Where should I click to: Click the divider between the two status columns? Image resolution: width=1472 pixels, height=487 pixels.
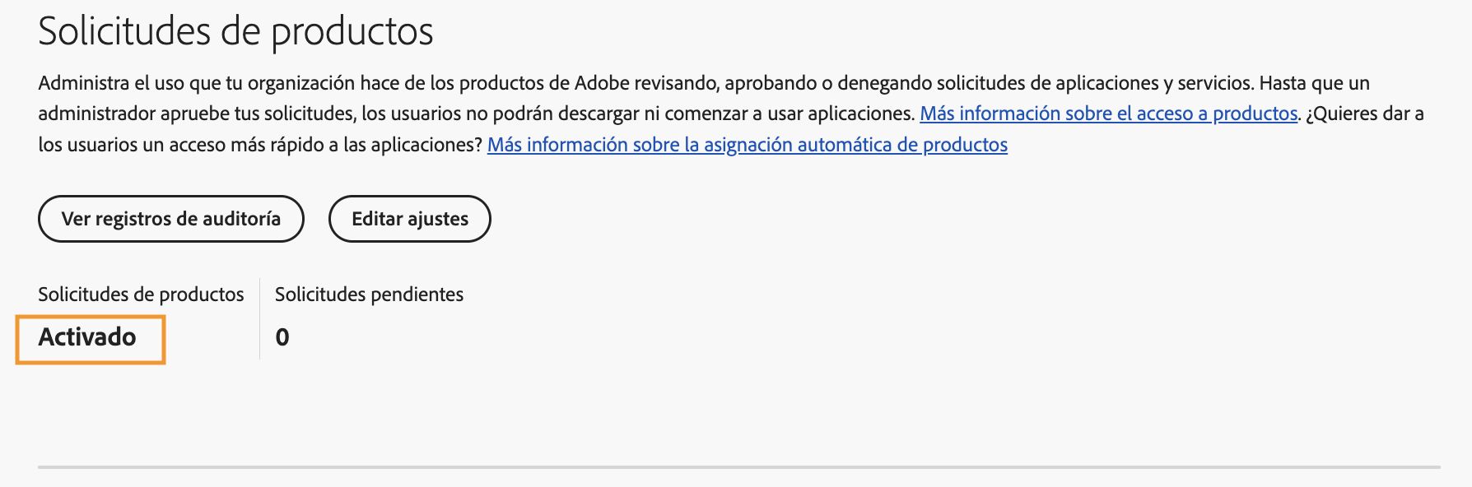260,317
